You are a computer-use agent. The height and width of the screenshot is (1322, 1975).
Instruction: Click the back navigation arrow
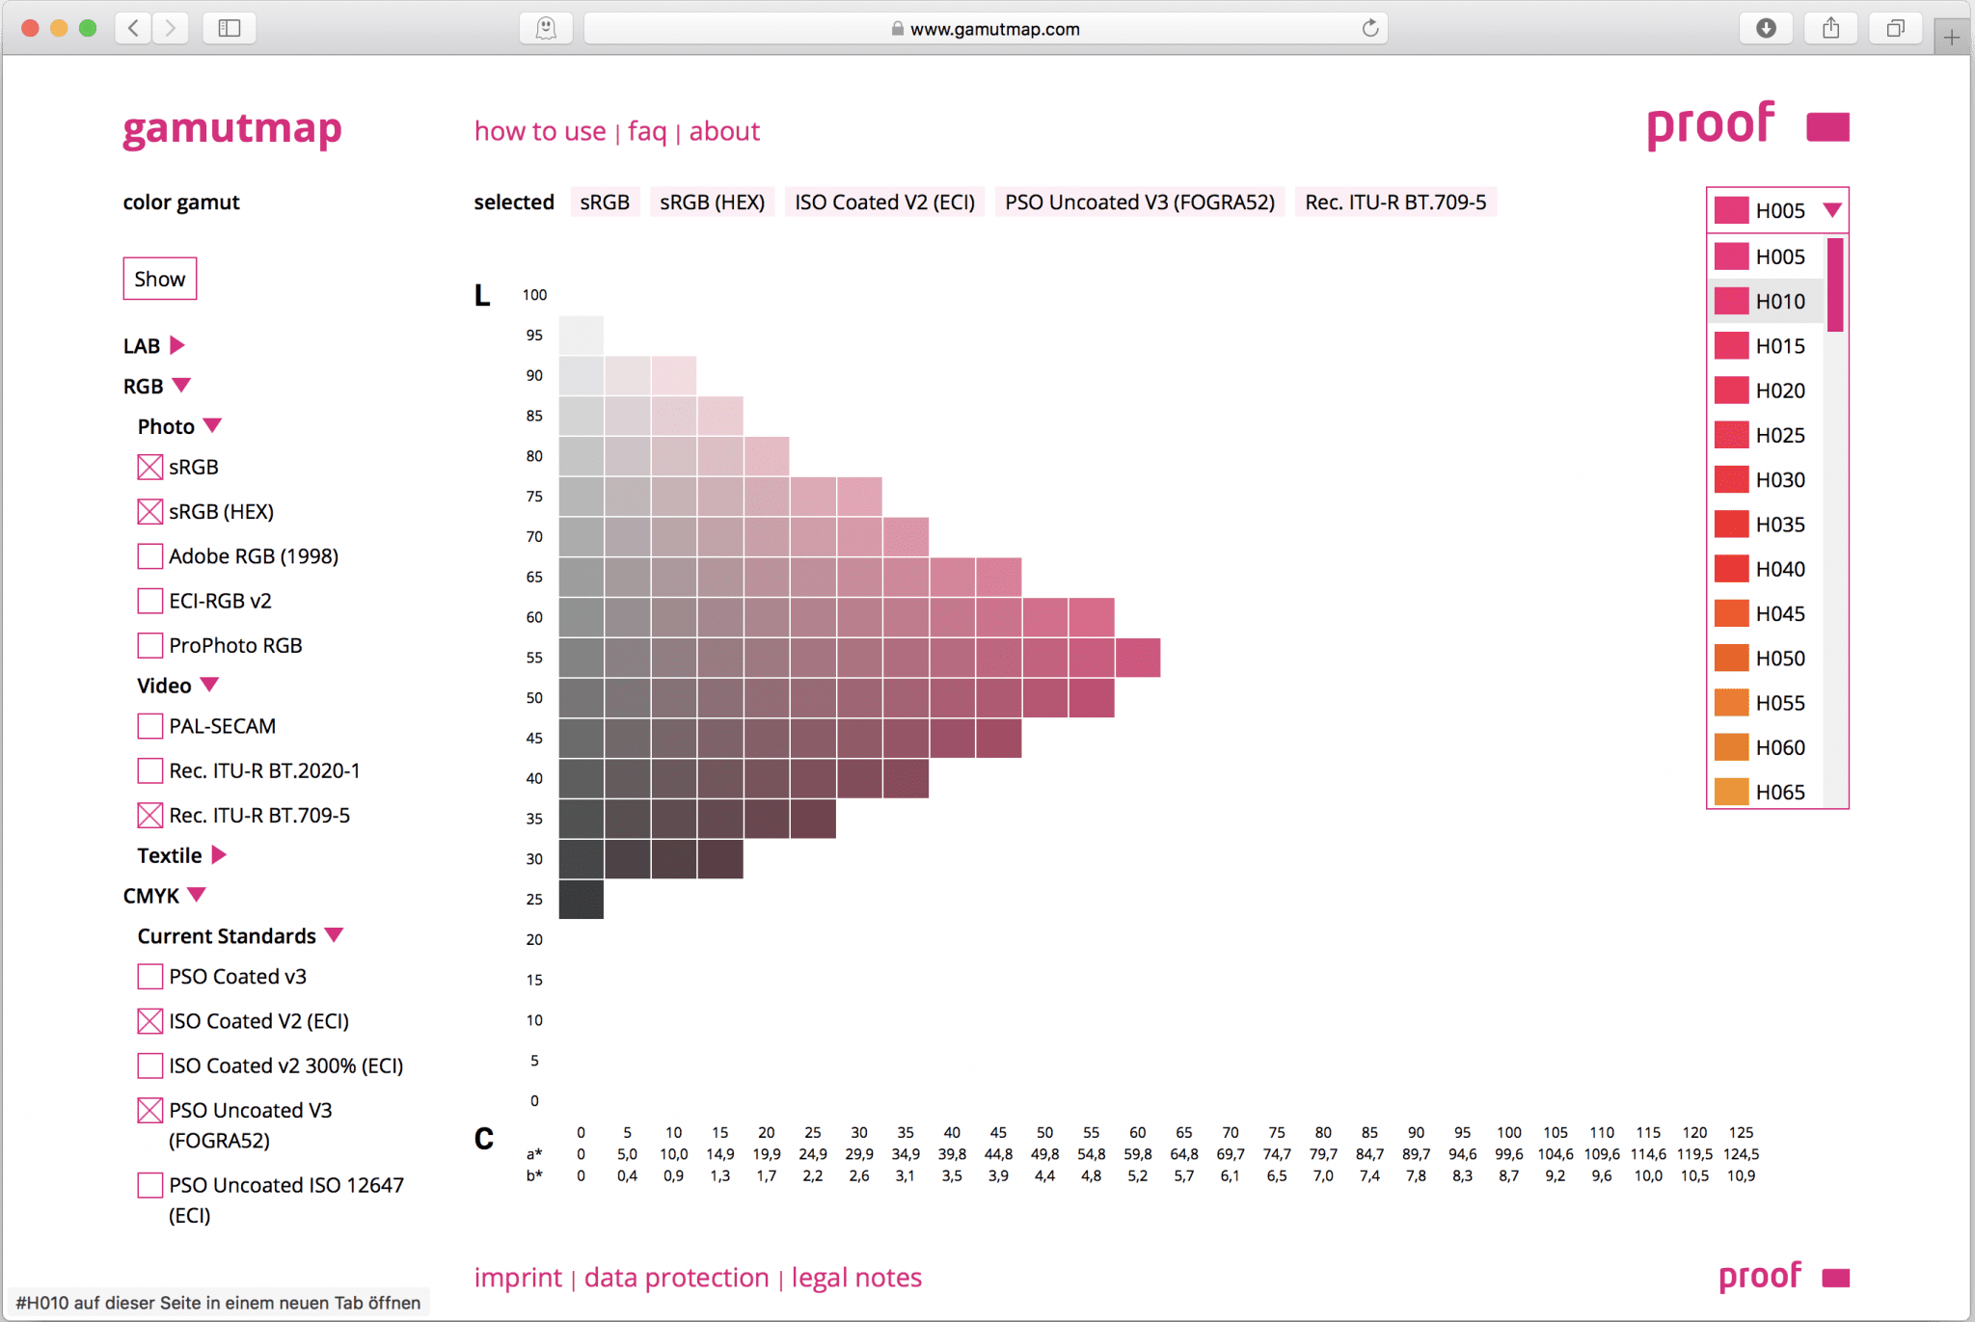[132, 28]
